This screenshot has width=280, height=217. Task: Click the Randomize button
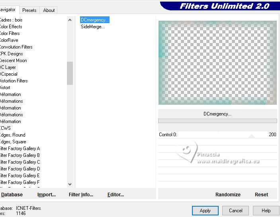(228, 195)
